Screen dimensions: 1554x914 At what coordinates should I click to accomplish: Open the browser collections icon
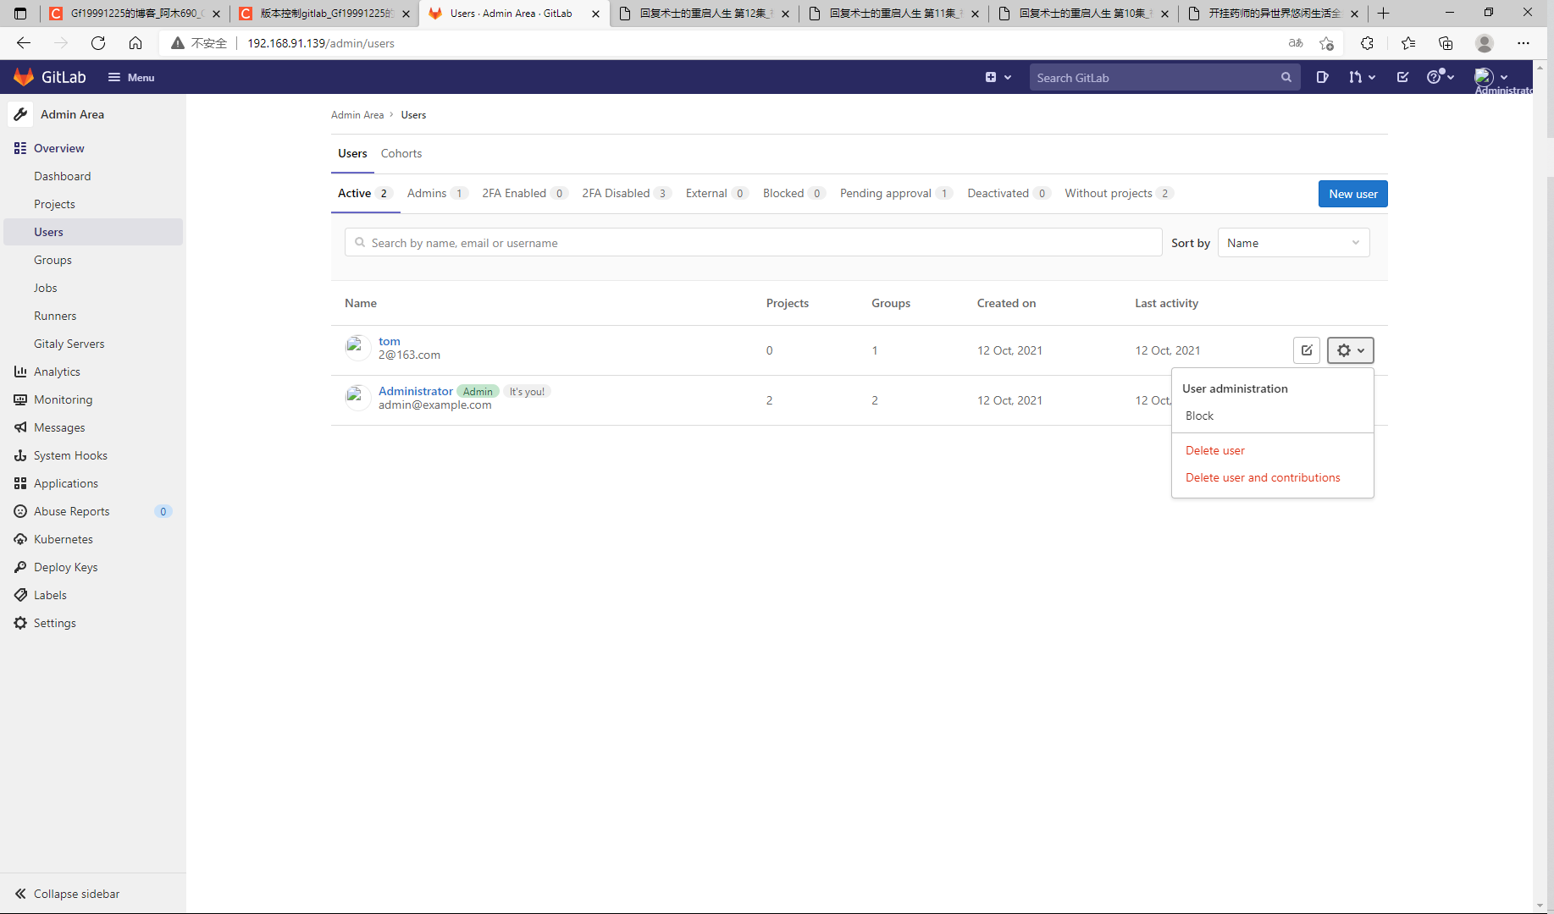(x=1446, y=43)
